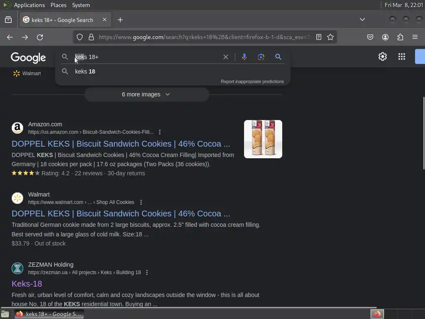The height and width of the screenshot is (319, 425).
Task: Open the Keks-18 result link
Action: [x=27, y=284]
